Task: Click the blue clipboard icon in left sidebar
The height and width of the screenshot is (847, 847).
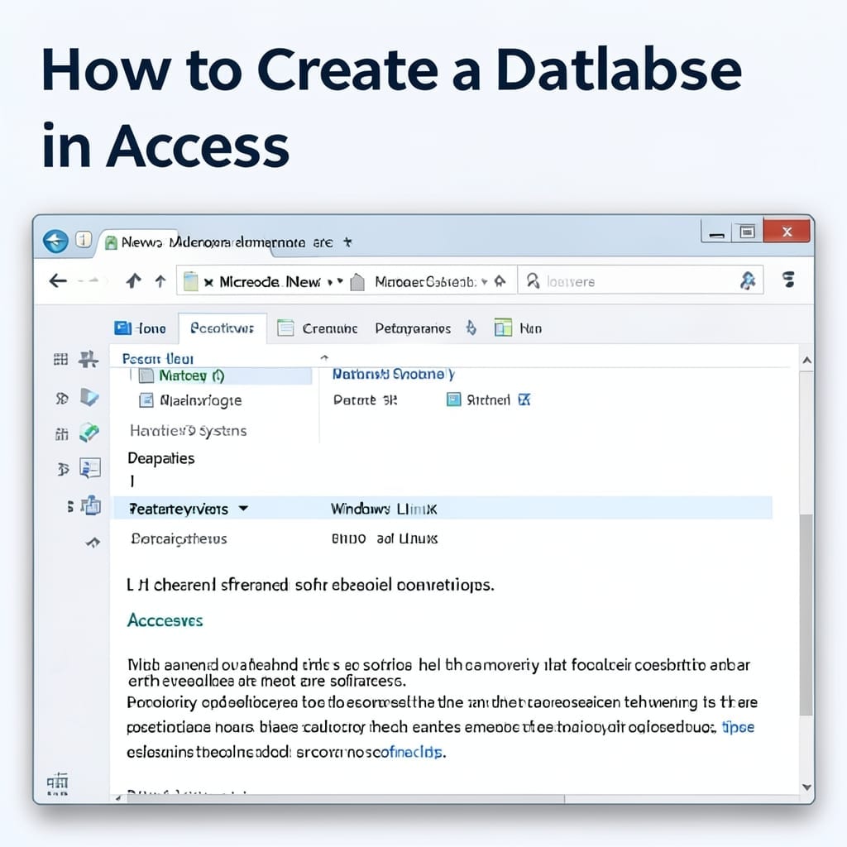Action: [91, 505]
